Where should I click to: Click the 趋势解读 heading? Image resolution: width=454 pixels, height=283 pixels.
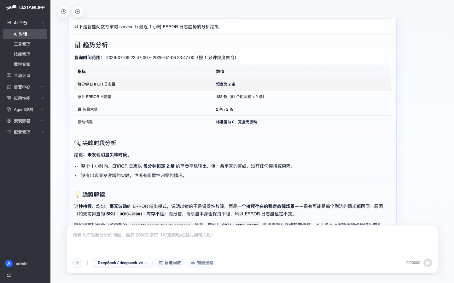(94, 195)
